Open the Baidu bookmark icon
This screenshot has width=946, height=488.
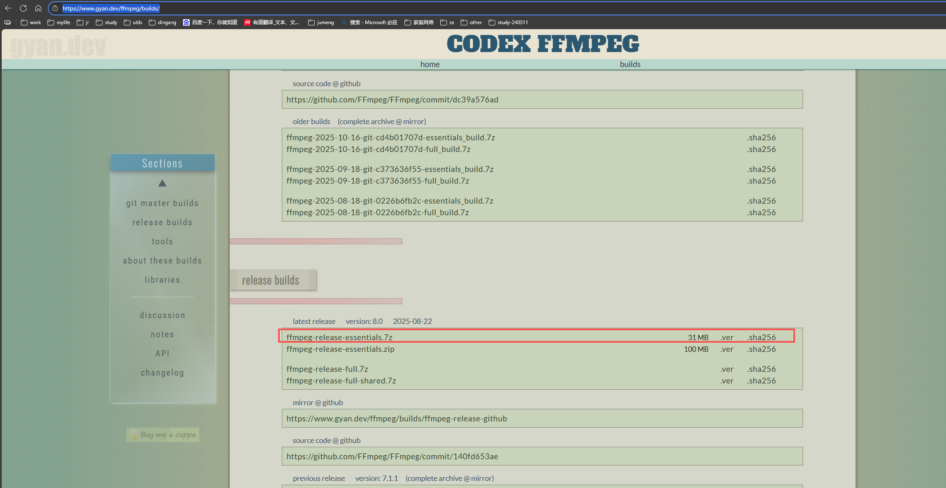click(186, 22)
